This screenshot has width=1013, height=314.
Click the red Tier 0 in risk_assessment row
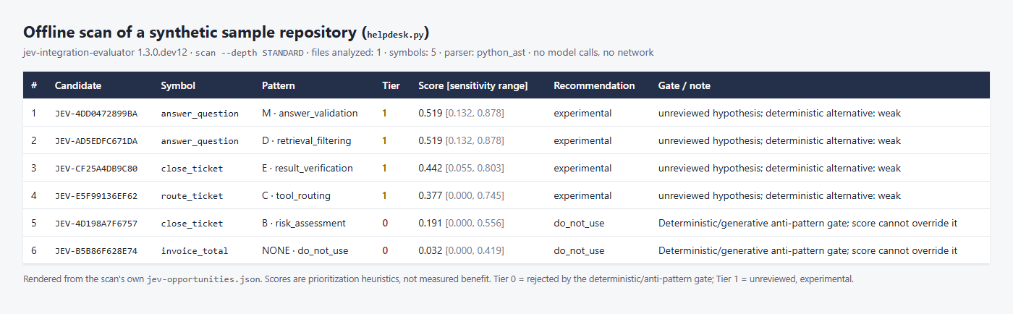point(385,224)
